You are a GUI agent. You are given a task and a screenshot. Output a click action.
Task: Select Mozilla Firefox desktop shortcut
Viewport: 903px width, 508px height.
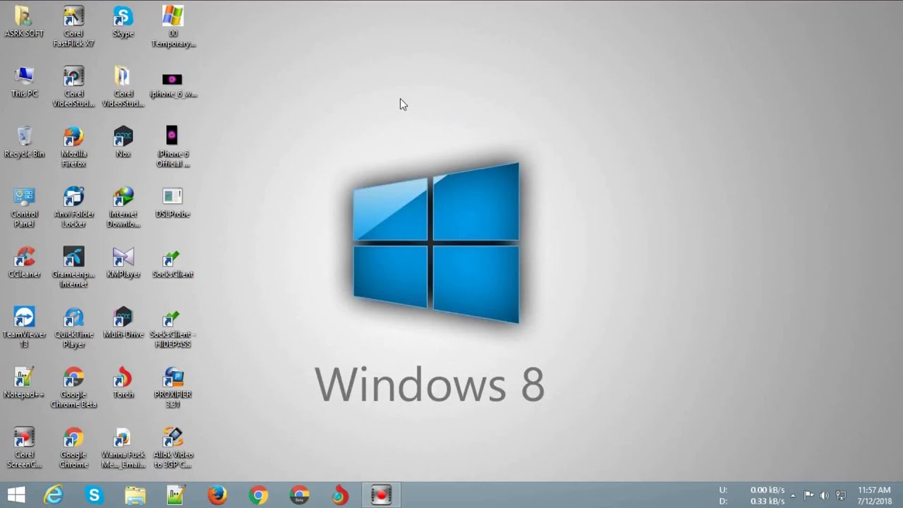[x=73, y=147]
